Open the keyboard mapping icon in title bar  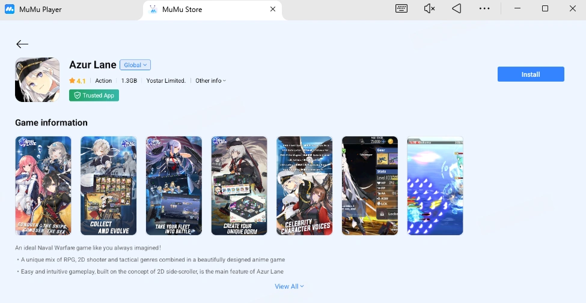click(401, 8)
